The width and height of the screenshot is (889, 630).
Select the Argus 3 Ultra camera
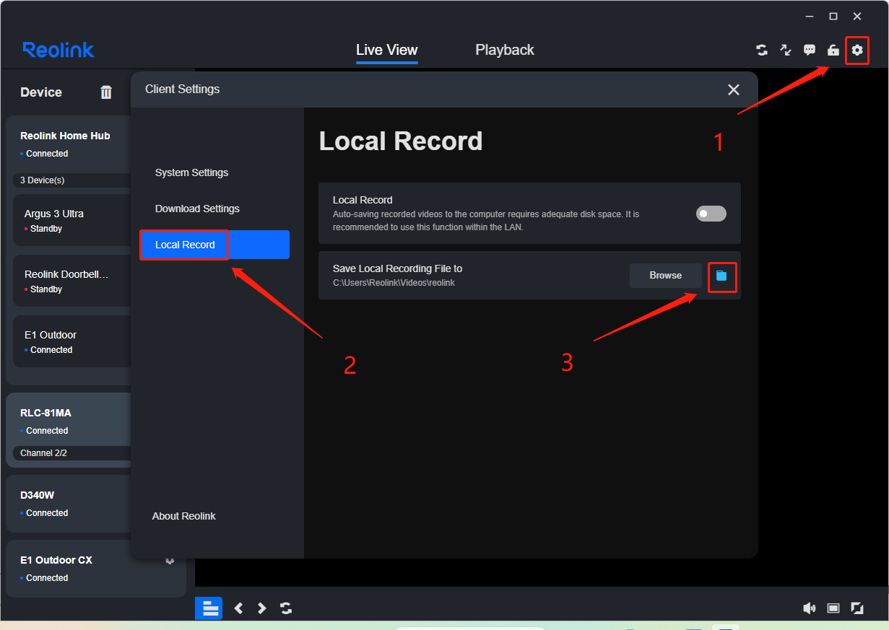coord(72,220)
